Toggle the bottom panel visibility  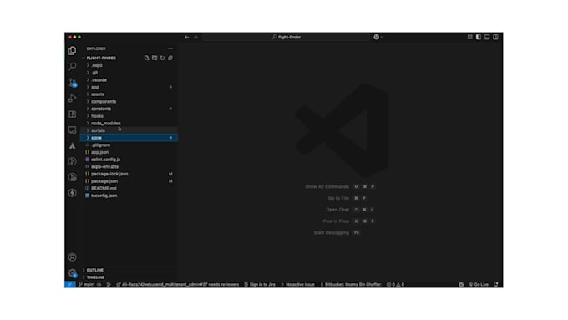click(487, 37)
